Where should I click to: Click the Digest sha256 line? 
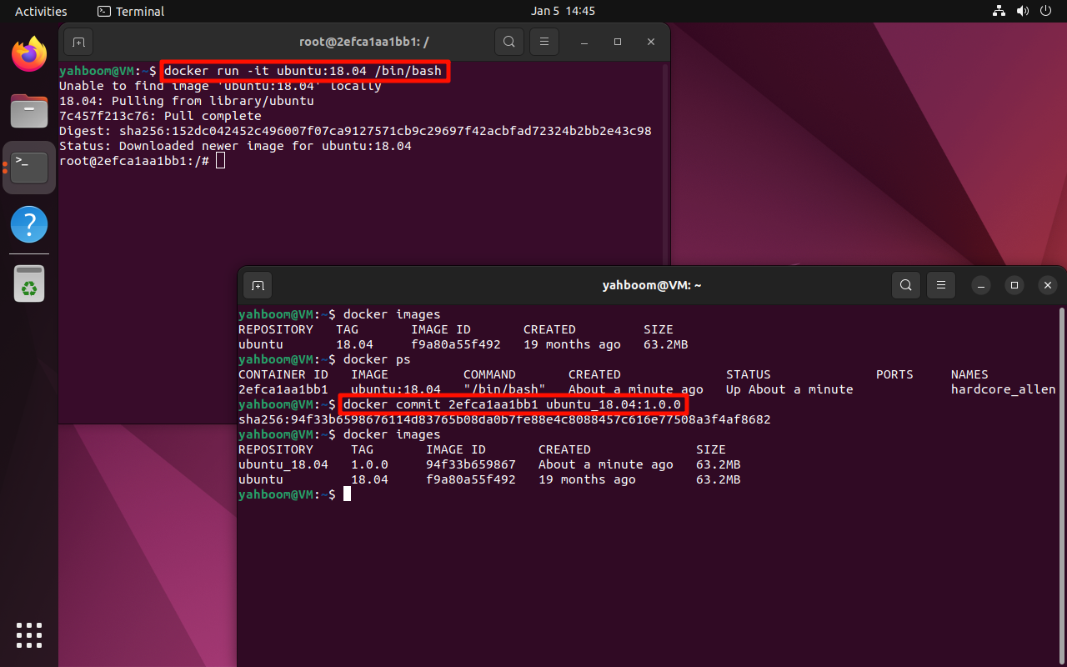click(355, 131)
